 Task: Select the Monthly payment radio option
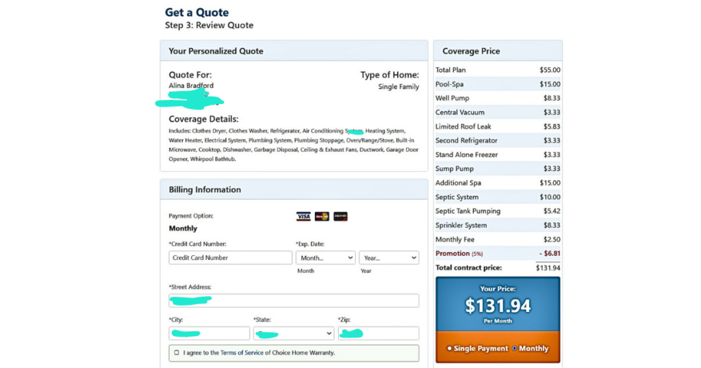[x=515, y=348]
